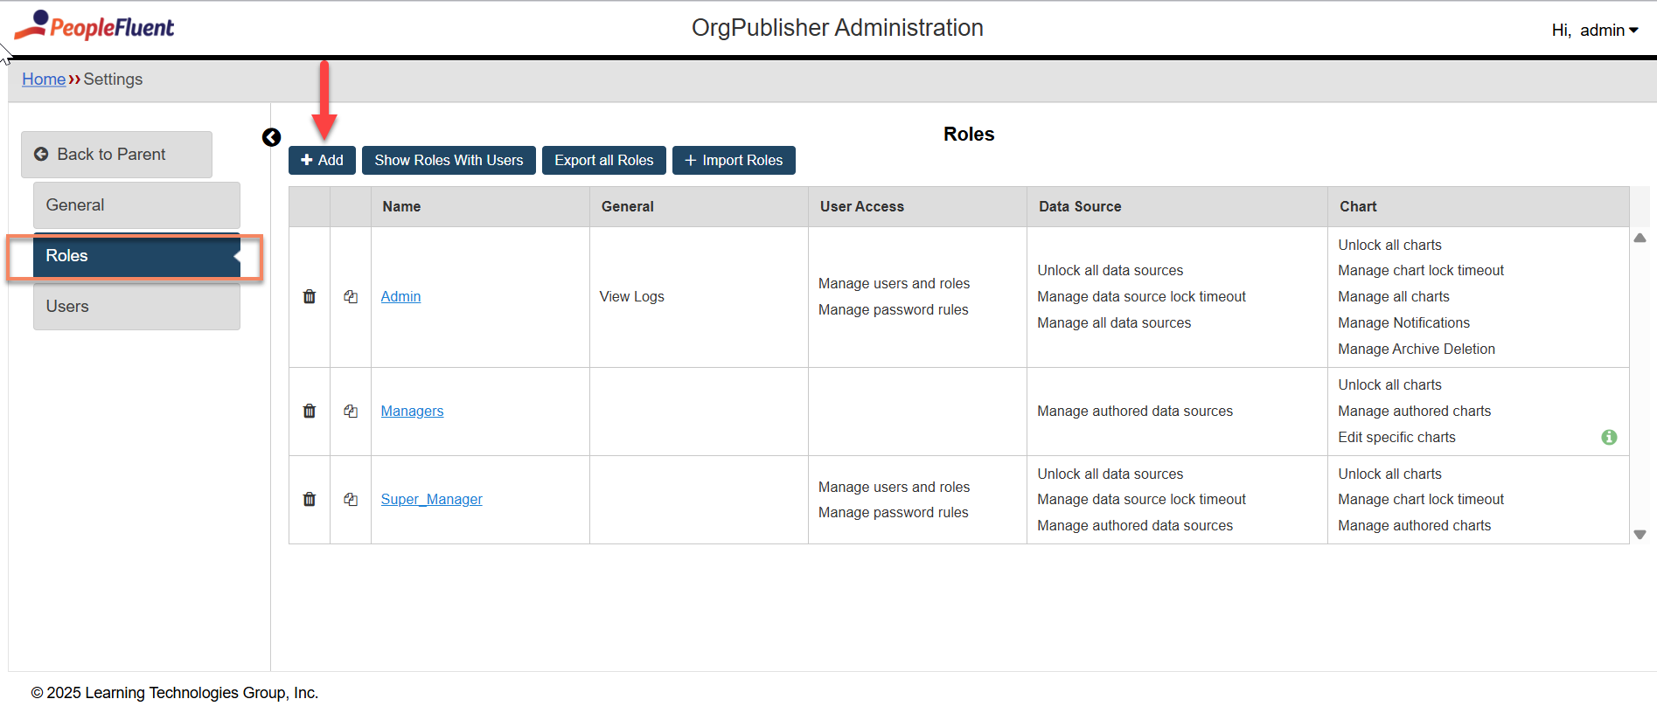This screenshot has width=1657, height=706.
Task: Click Show Roles With Users button
Action: click(449, 160)
